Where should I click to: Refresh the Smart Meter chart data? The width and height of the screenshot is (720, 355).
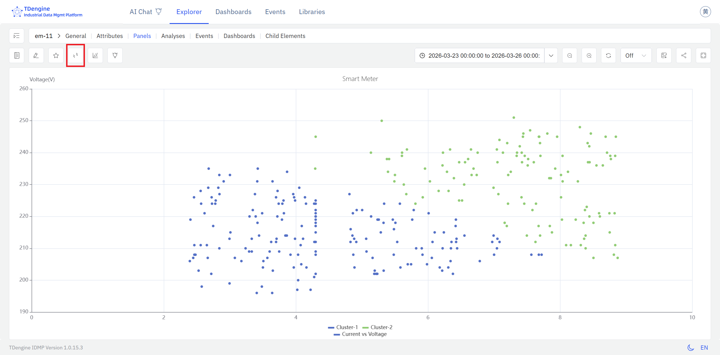click(609, 55)
